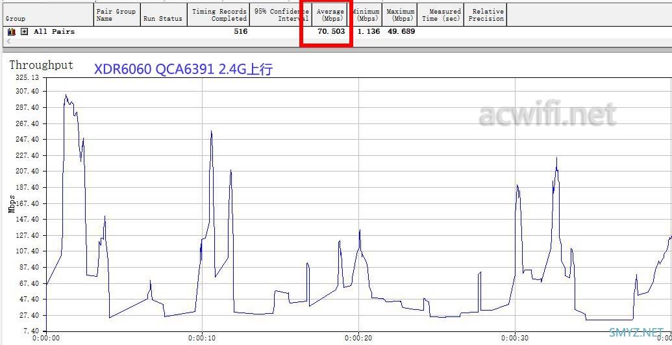This screenshot has height=345, width=672.
Task: Click the horizontal scrollbar left arrow
Action: [8, 42]
